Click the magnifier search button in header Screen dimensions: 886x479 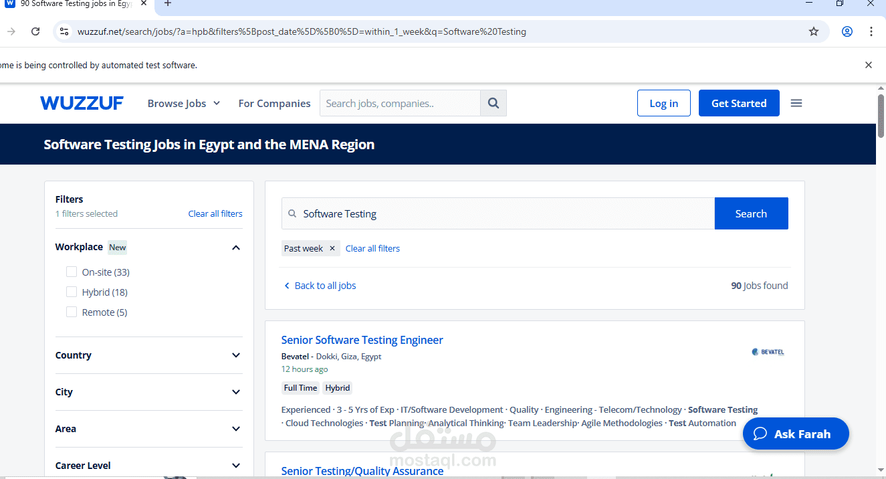(x=493, y=103)
